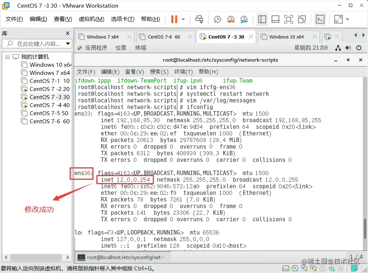Open the 虚拟机(M) menu
Image resolution: width=368 pixels, height=273 pixels.
click(x=91, y=19)
